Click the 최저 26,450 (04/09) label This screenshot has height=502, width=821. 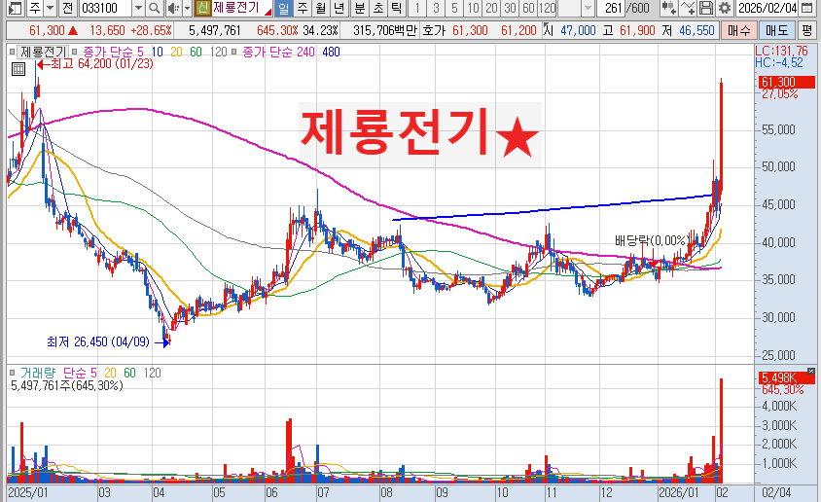coord(98,341)
